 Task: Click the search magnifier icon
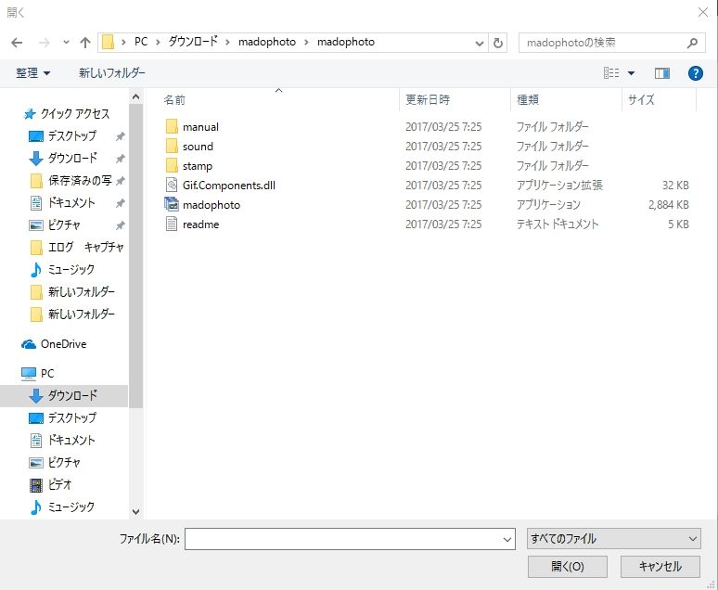tap(692, 43)
